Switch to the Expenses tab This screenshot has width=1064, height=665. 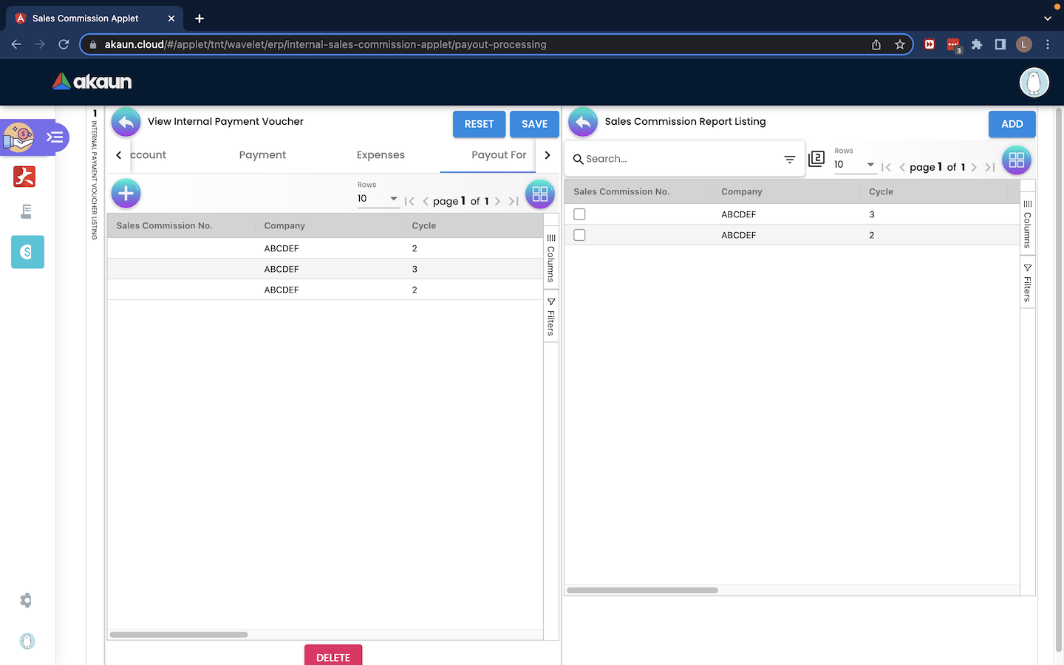(381, 155)
